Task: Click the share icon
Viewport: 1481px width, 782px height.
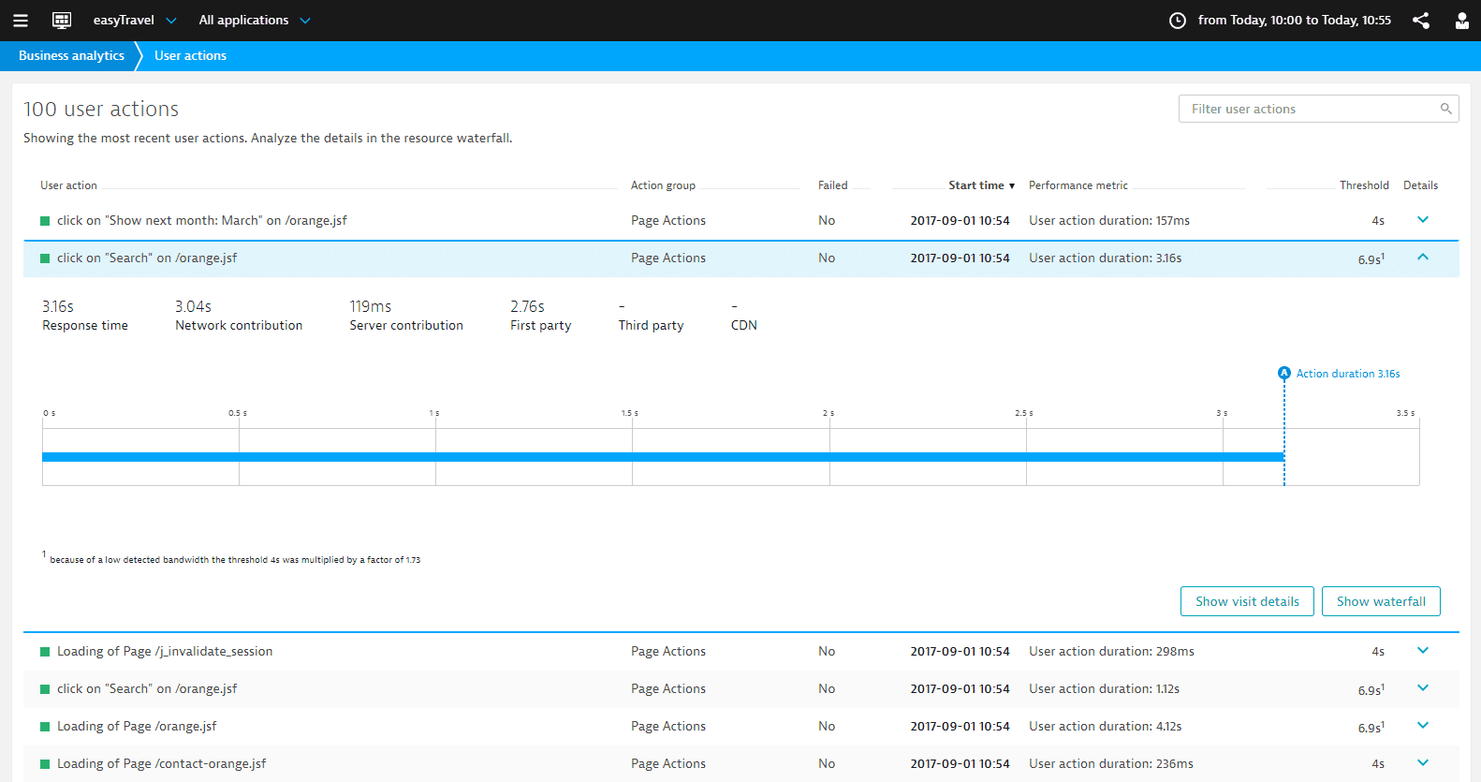Action: pos(1421,21)
